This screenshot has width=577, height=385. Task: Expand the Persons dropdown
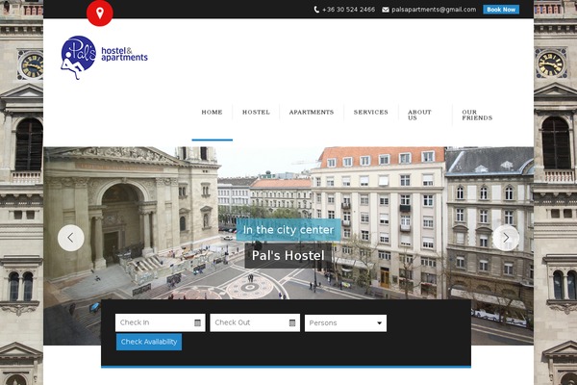[345, 323]
